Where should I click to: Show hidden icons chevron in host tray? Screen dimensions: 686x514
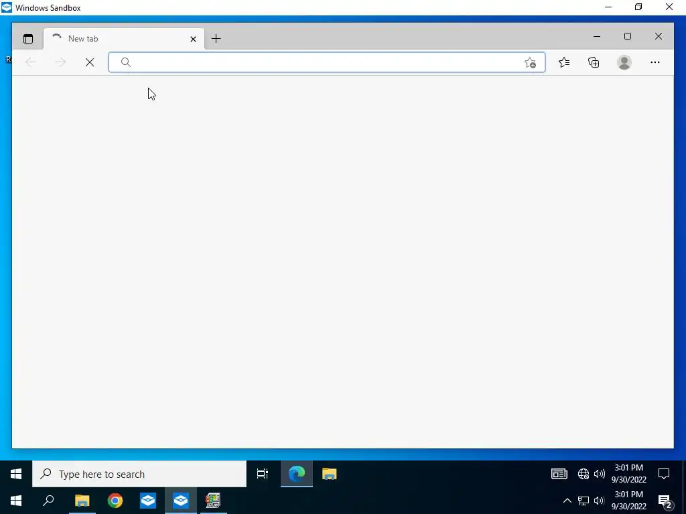coord(567,501)
